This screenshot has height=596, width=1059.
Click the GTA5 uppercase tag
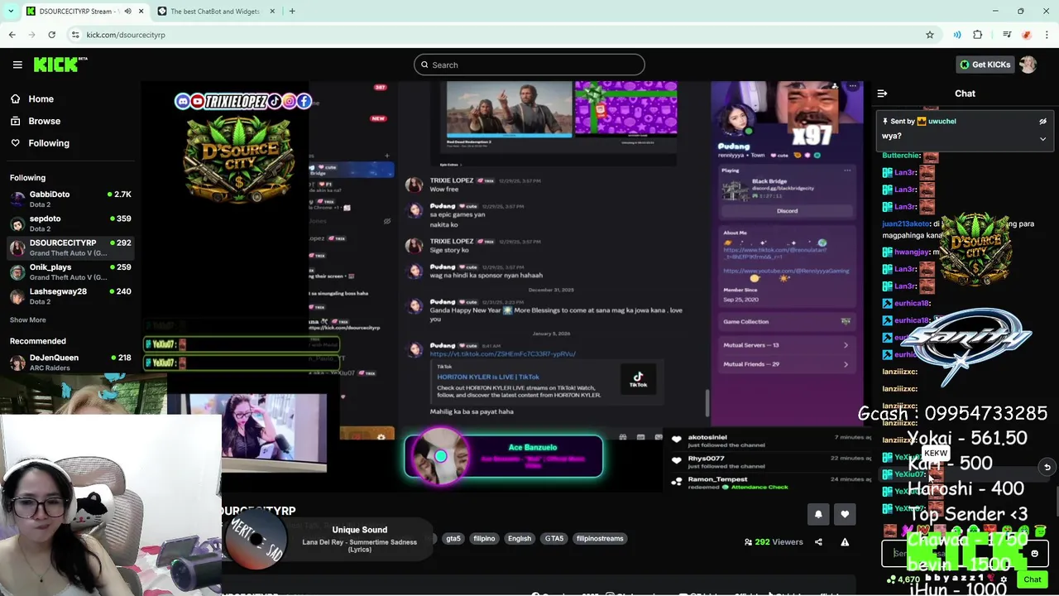pyautogui.click(x=554, y=538)
